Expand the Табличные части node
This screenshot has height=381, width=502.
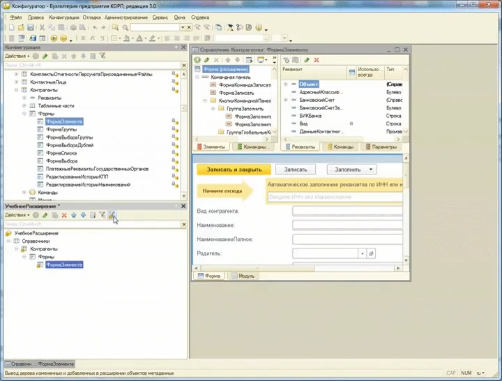(x=24, y=106)
